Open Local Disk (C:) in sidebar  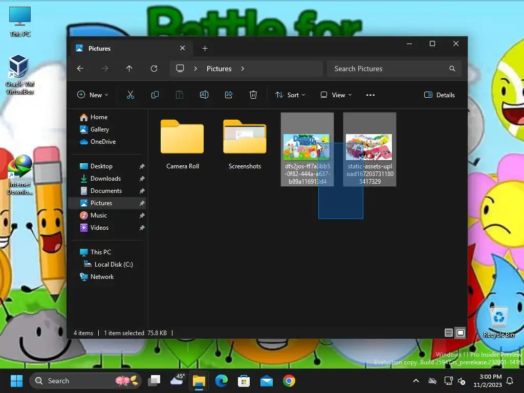[114, 265]
